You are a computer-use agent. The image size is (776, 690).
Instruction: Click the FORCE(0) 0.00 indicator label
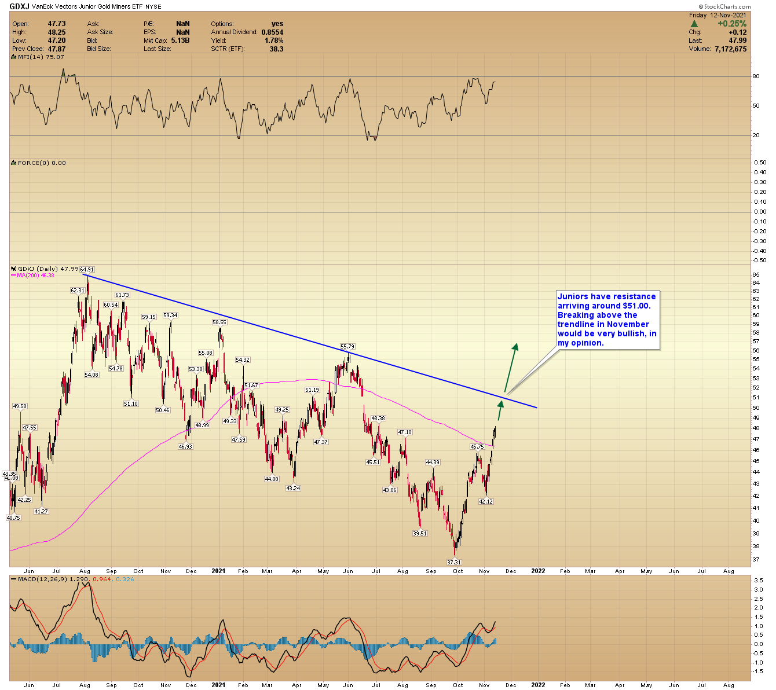click(42, 163)
